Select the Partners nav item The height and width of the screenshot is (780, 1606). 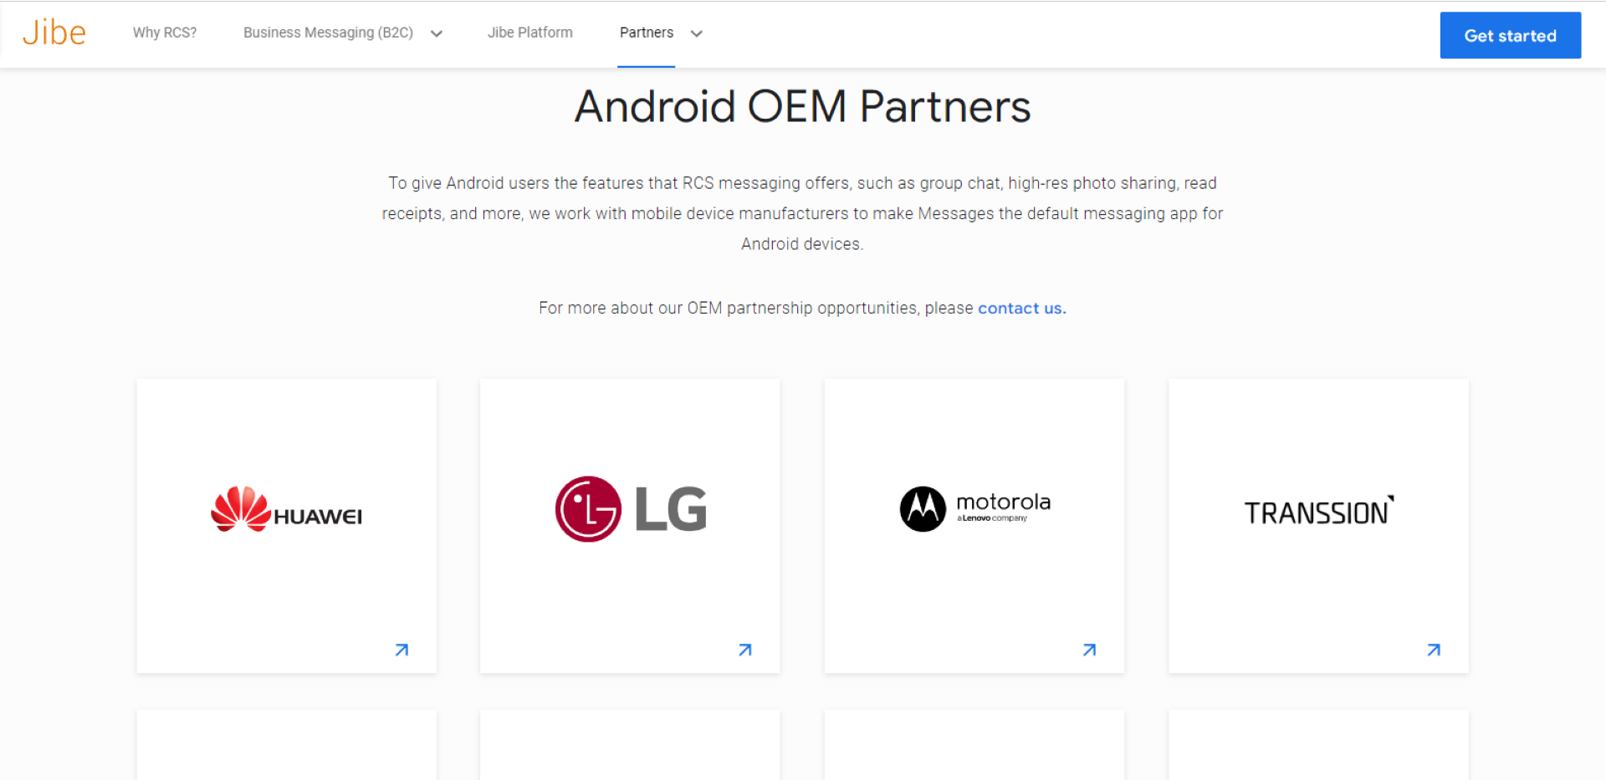[x=647, y=33]
